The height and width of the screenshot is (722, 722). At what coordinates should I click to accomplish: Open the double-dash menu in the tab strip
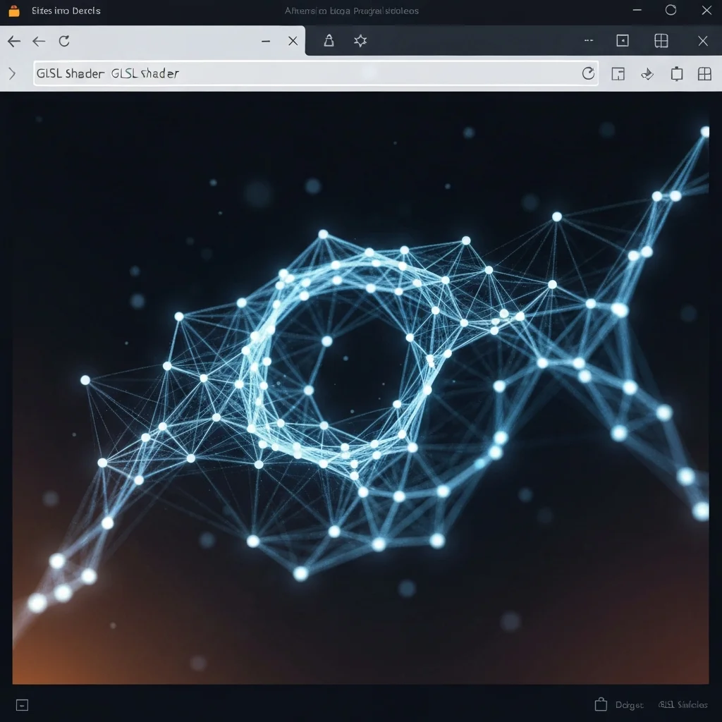tap(589, 41)
